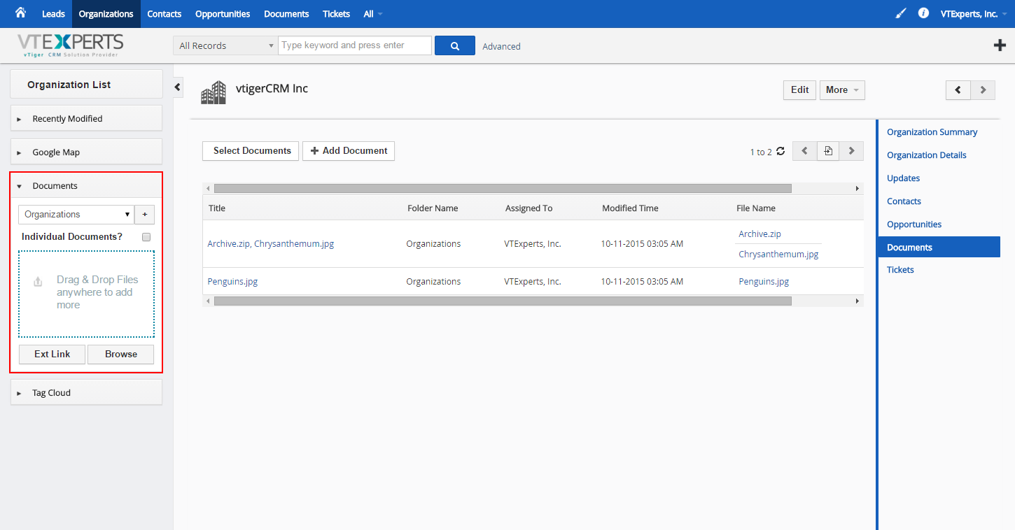Open Organizations module
The width and height of the screenshot is (1015, 530).
point(106,14)
